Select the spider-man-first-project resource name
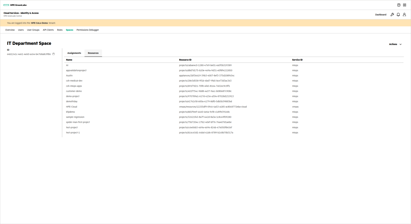 tap(78, 122)
